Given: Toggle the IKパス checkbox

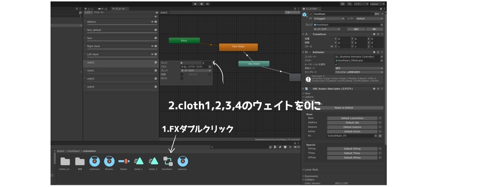Looking at the screenshot, I should pyautogui.click(x=182, y=78).
